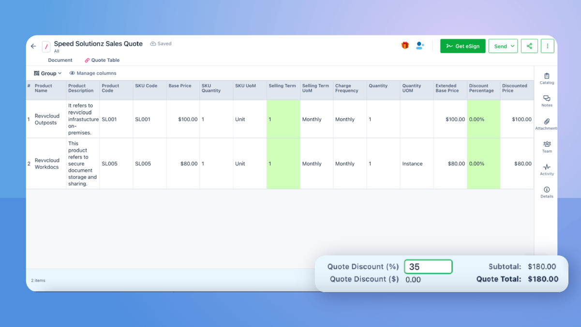This screenshot has height=327, width=581.
Task: Click the Discount Percentage cell for Revvcloud Workdocs
Action: pos(483,163)
